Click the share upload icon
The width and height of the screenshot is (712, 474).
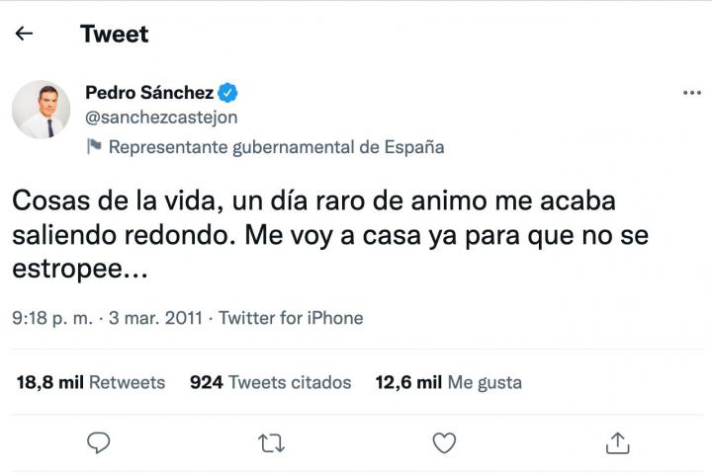tap(617, 442)
